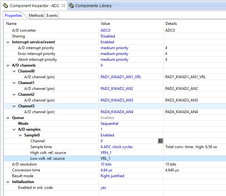Click the Name column header
This screenshot has width=226, height=196.
tap(11, 24)
